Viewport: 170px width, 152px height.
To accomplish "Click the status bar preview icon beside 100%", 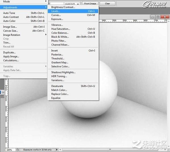I will point(18,150).
